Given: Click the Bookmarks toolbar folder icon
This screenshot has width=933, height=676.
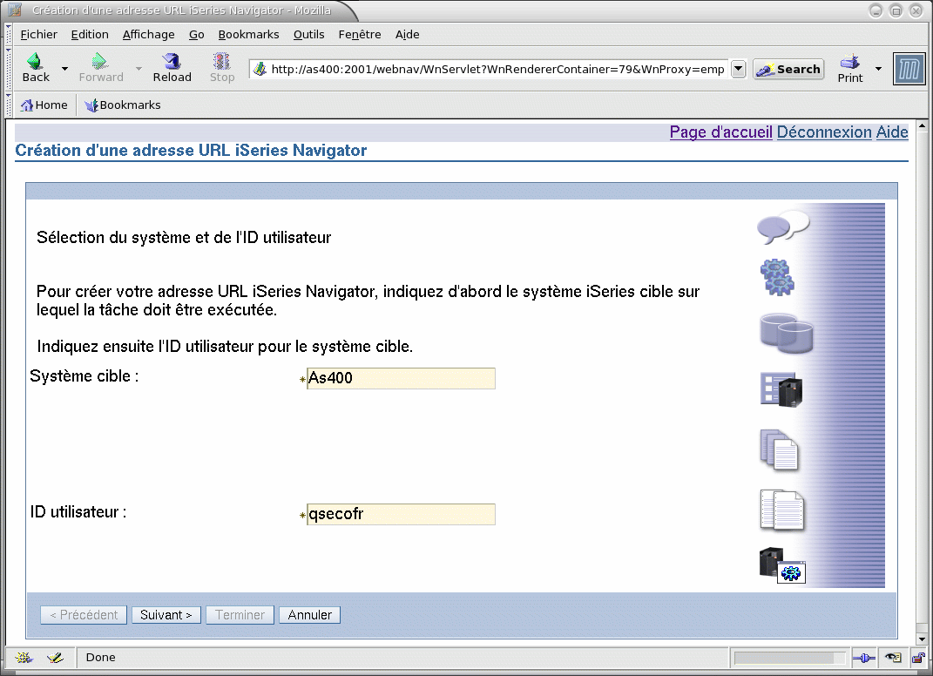Looking at the screenshot, I should click(x=91, y=105).
